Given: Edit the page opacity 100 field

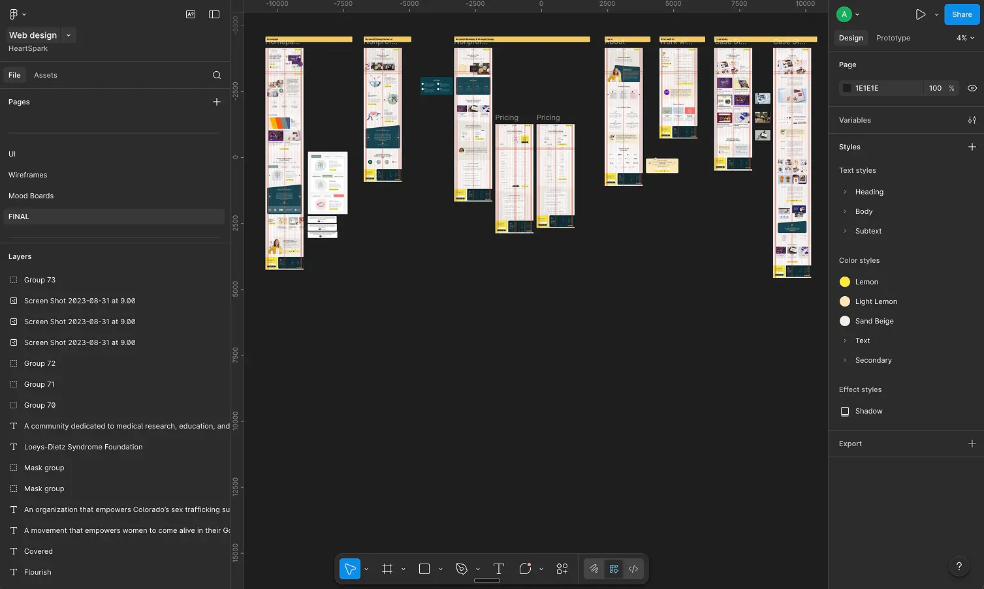Looking at the screenshot, I should (x=936, y=88).
